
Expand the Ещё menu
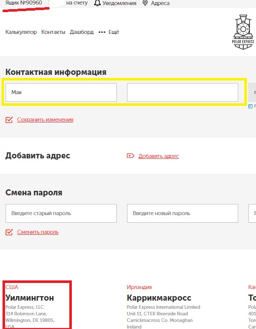tap(114, 32)
